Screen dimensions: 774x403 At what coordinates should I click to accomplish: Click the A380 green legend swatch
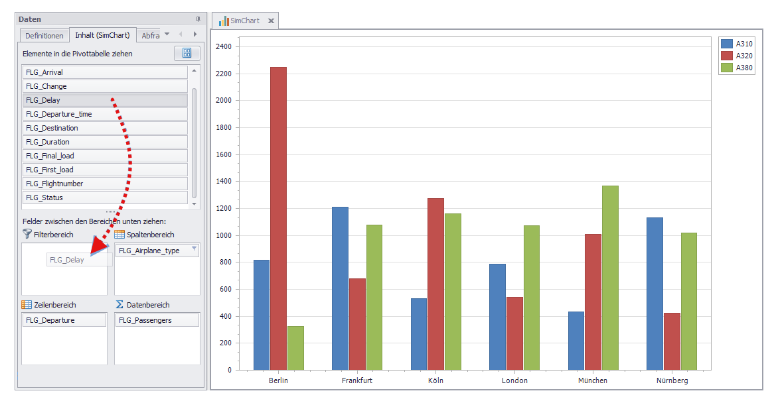(727, 68)
